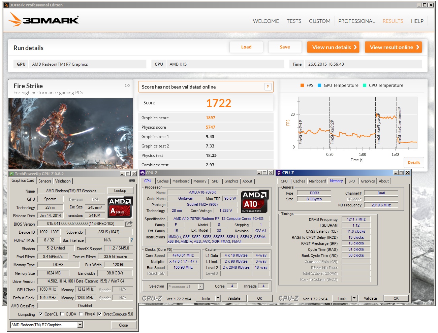The height and width of the screenshot is (333, 438).
Task: Open the PROFESSIONAL page in 3DMark
Action: click(x=356, y=21)
